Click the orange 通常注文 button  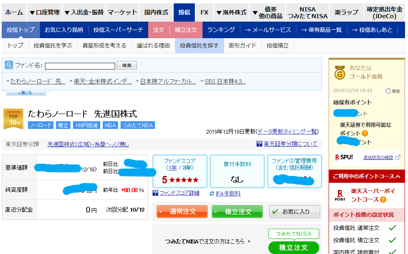[182, 212]
